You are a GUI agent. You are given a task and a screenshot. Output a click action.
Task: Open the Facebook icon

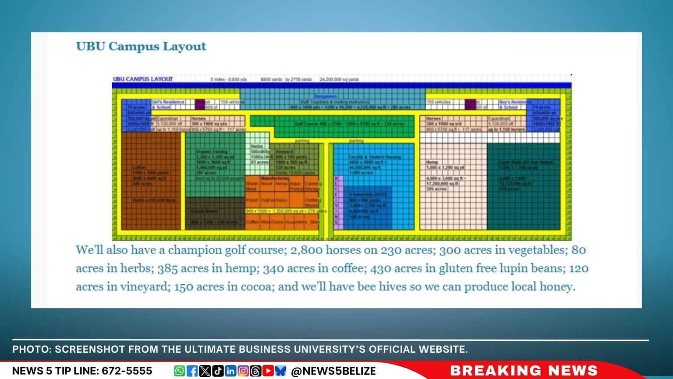tap(192, 371)
